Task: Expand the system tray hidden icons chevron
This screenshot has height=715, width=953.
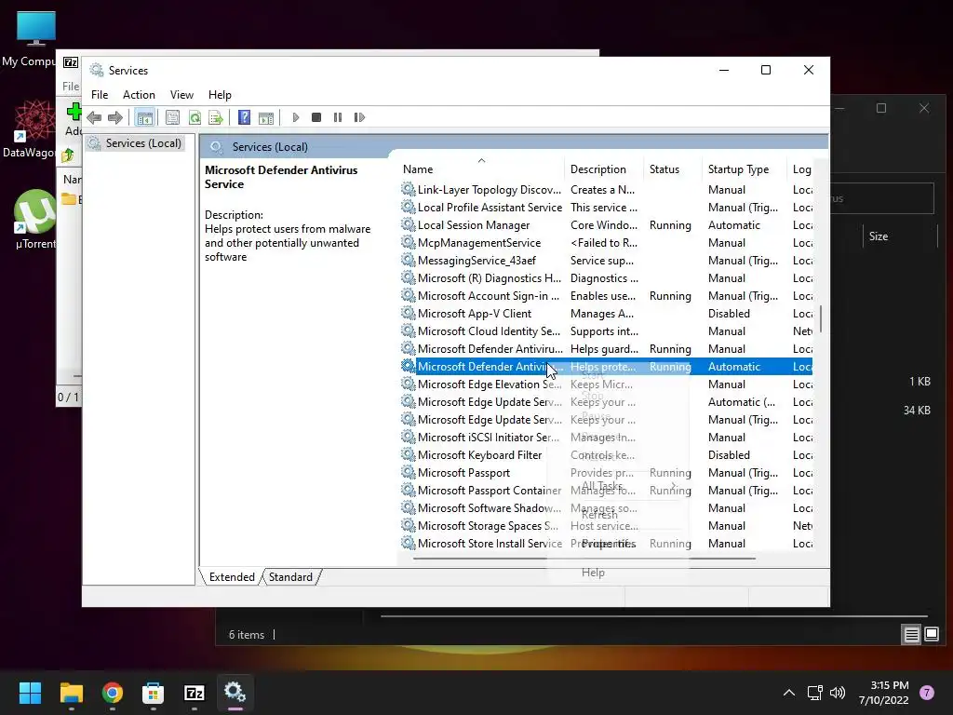Action: point(789,693)
